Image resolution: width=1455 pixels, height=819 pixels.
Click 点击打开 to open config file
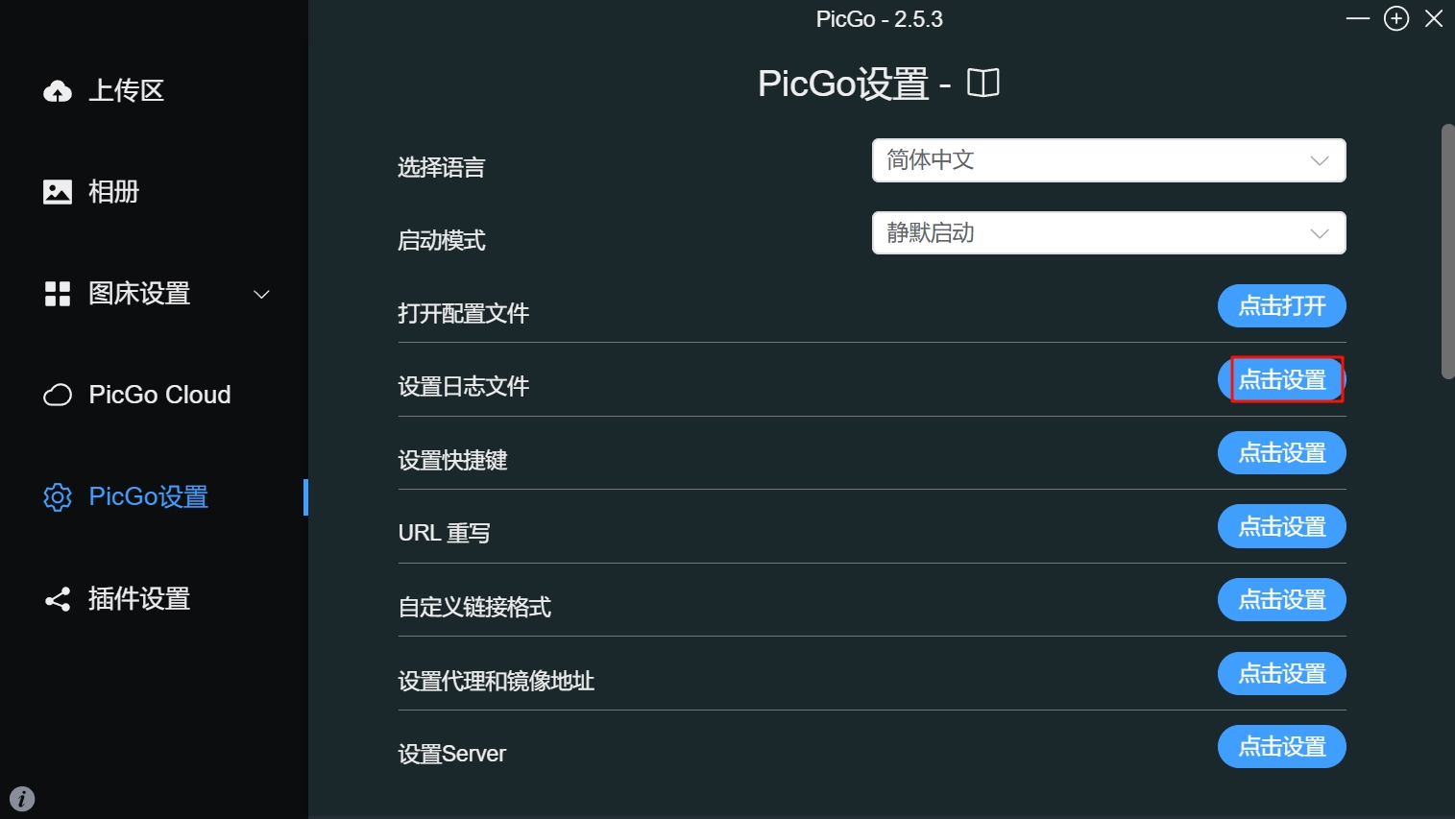(x=1281, y=306)
